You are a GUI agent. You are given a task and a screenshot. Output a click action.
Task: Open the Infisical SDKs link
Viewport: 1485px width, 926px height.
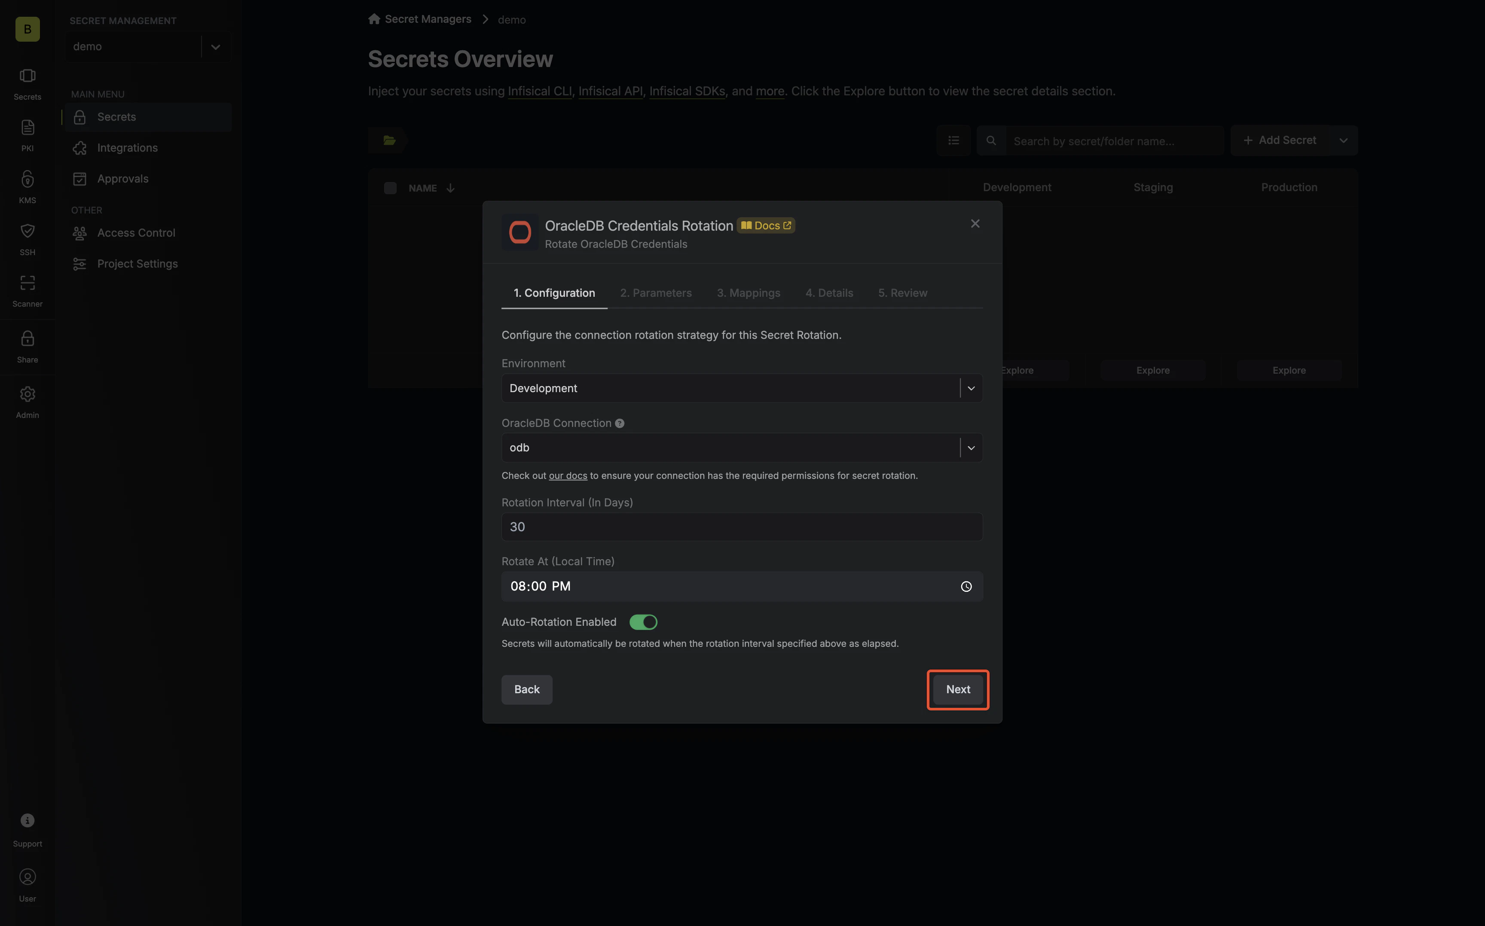[x=687, y=91]
